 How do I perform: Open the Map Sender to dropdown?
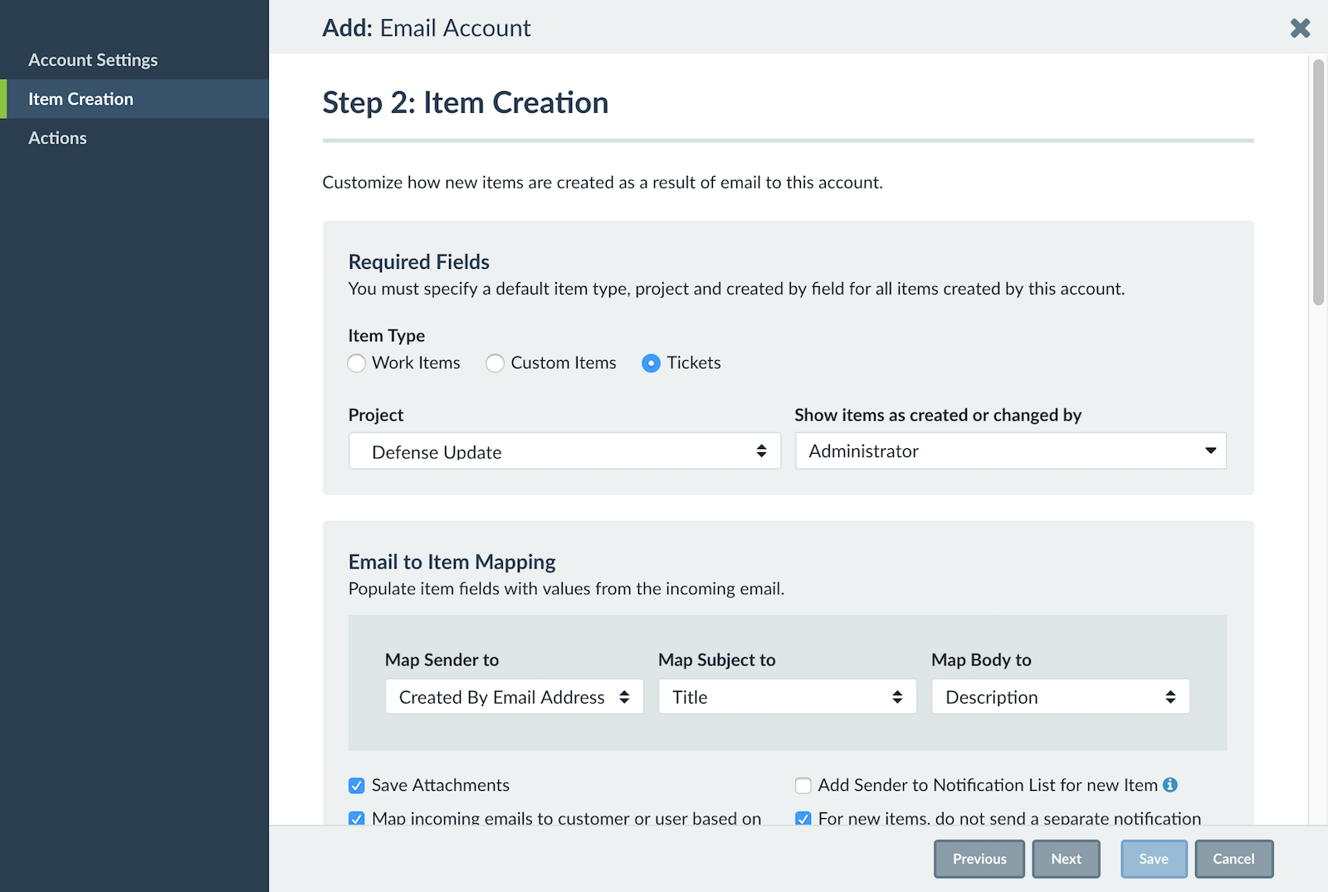[x=515, y=697]
